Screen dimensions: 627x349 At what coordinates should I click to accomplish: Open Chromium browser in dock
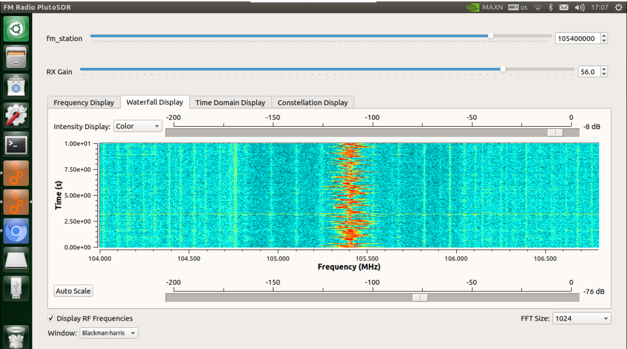pos(17,230)
